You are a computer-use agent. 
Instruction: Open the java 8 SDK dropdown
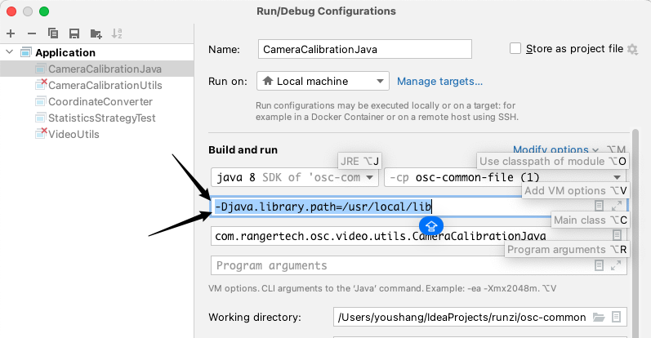pyautogui.click(x=294, y=178)
